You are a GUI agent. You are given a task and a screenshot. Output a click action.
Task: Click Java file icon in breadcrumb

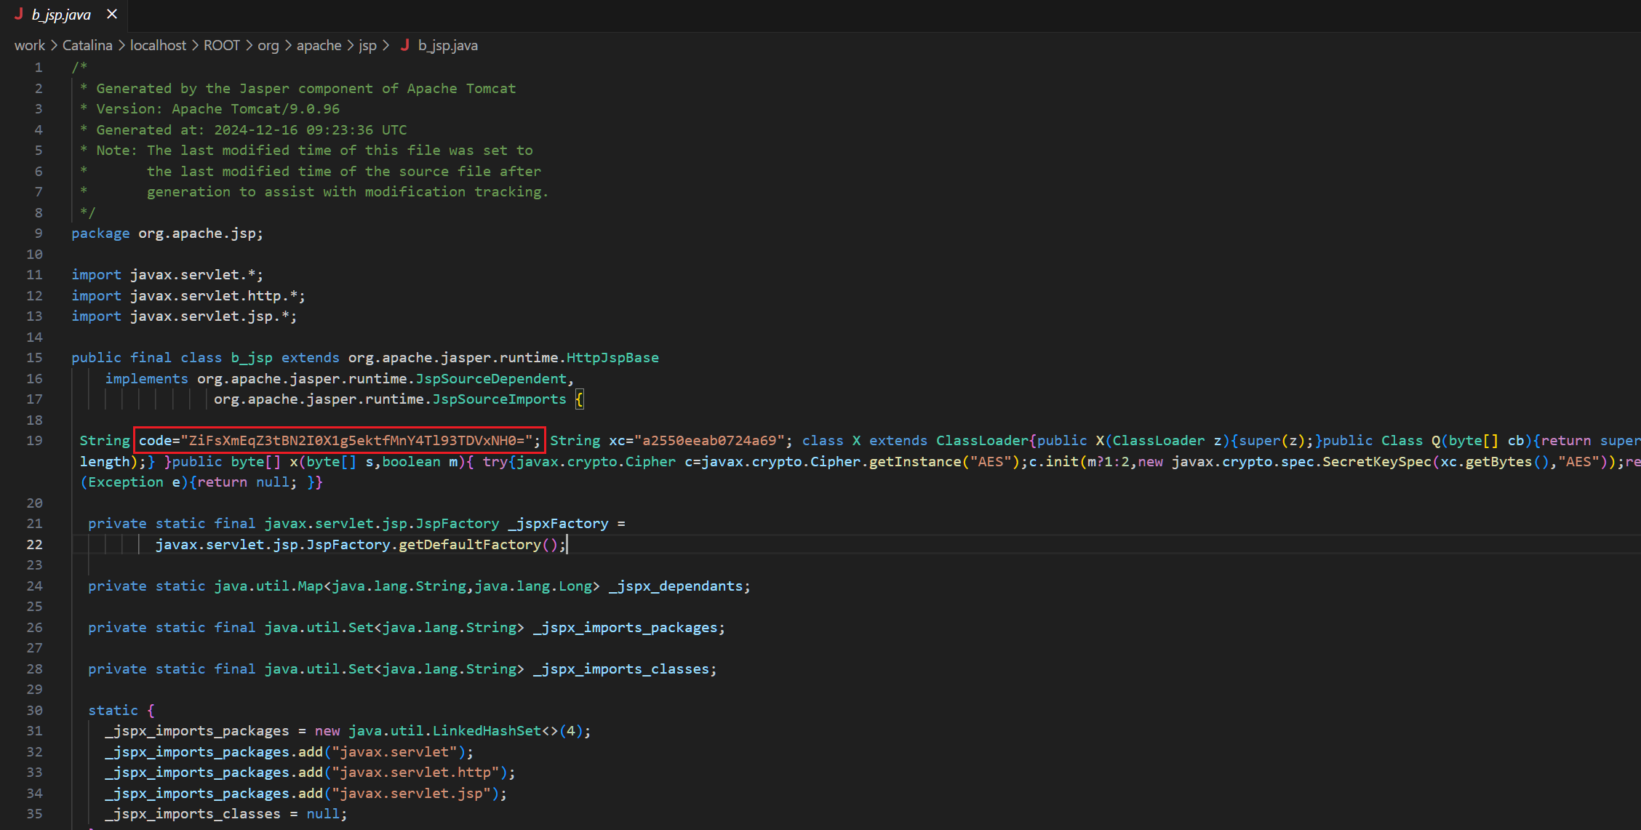405,46
